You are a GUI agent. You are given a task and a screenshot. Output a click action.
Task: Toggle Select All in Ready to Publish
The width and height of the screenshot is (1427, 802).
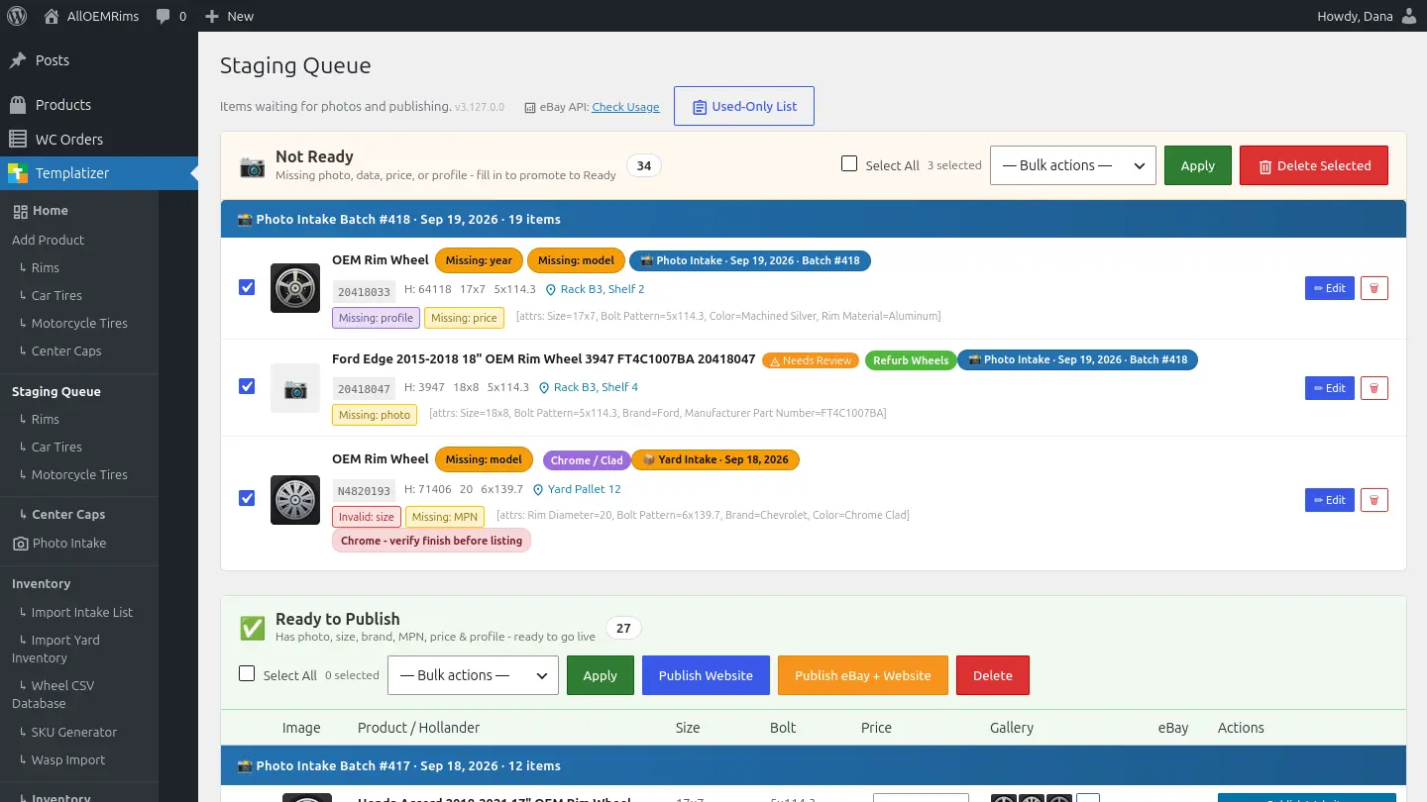pos(247,673)
